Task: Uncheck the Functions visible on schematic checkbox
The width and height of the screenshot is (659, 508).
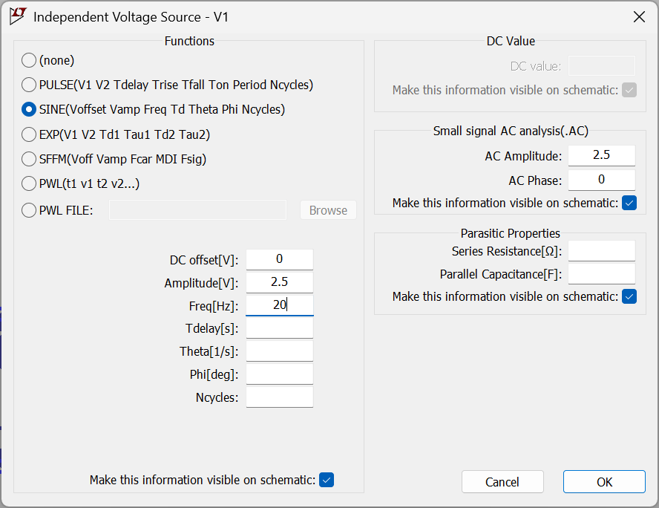Action: tap(327, 480)
